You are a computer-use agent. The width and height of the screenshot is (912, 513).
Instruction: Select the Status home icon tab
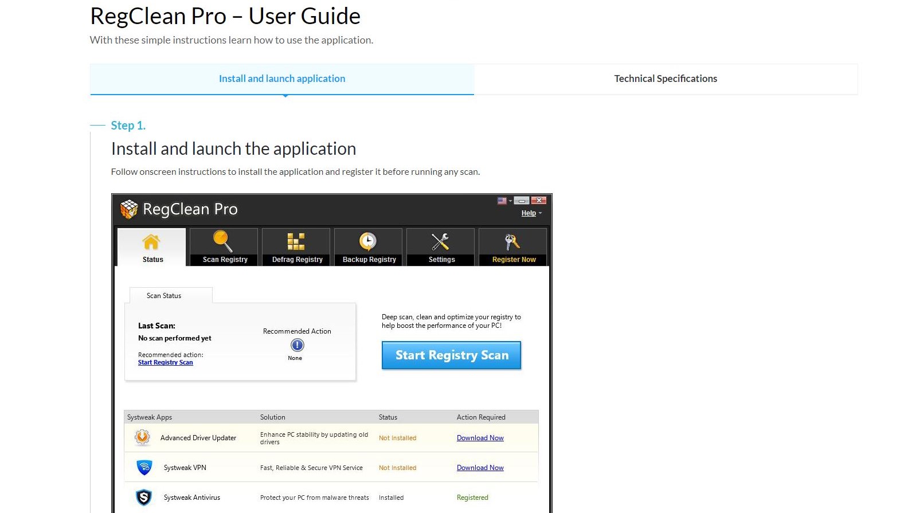(x=151, y=242)
